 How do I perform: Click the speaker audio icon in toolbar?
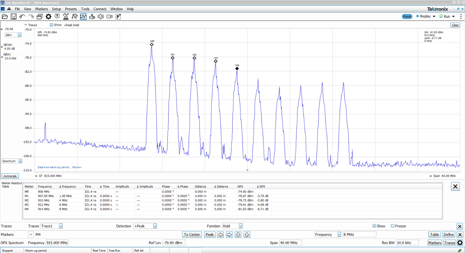(x=101, y=16)
